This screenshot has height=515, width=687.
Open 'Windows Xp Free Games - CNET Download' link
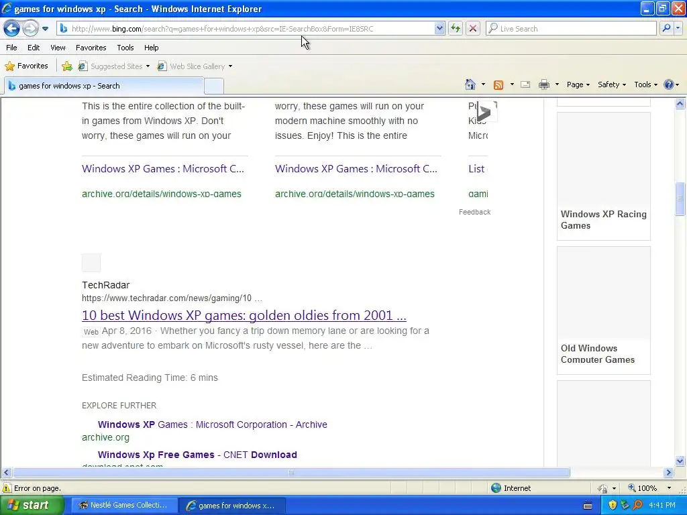click(197, 455)
